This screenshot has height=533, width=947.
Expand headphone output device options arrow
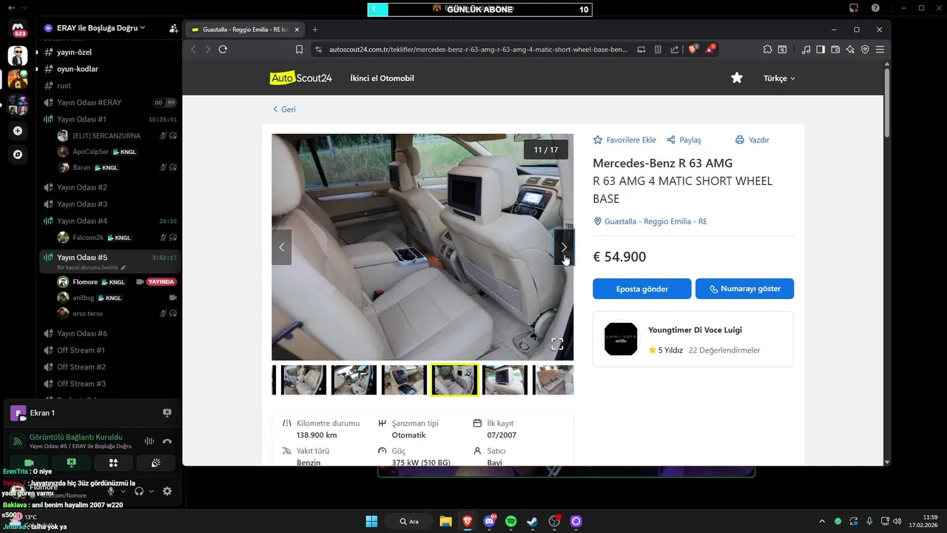click(x=152, y=491)
